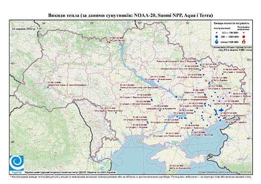Click the legend title at top right

232,23
